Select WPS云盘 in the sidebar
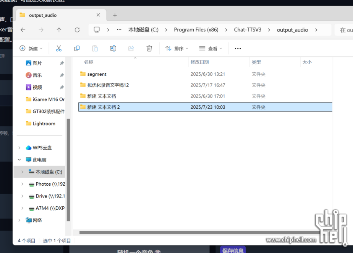Image resolution: width=353 pixels, height=253 pixels. [x=39, y=148]
